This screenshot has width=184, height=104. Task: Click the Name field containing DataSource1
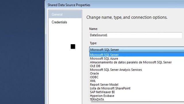(x=136, y=35)
